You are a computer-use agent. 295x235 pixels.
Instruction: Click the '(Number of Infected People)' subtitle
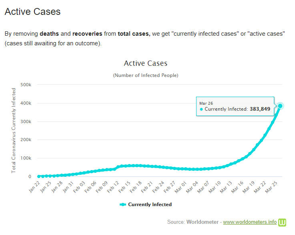pos(146,75)
